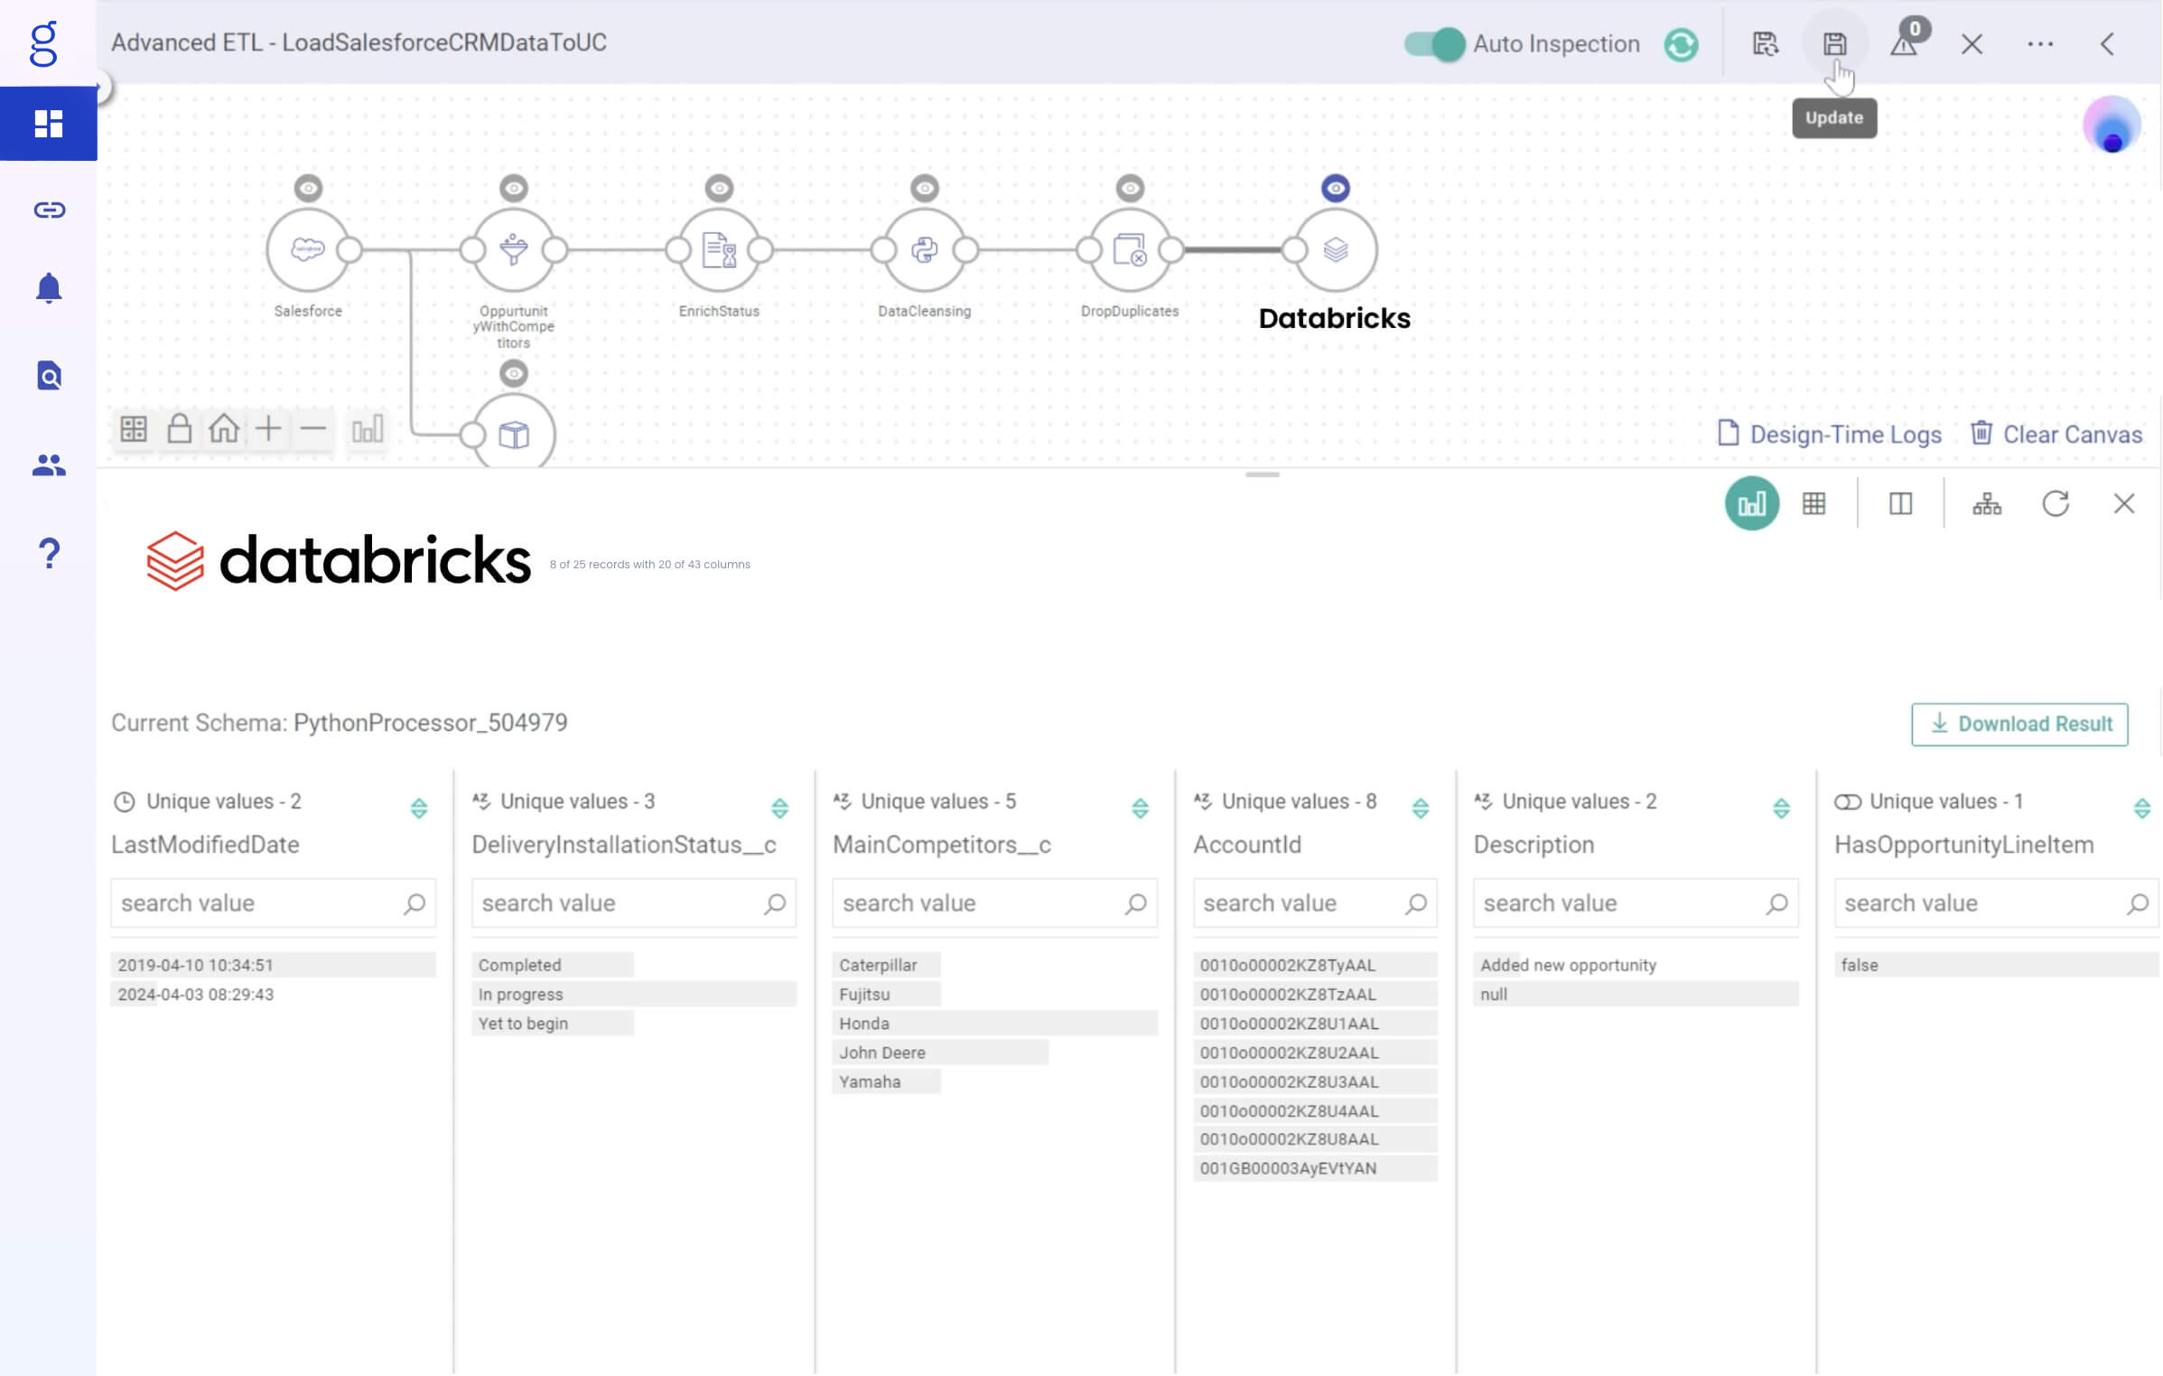Switch to chart profile view
Screen dimensions: 2163x1376
point(1751,503)
